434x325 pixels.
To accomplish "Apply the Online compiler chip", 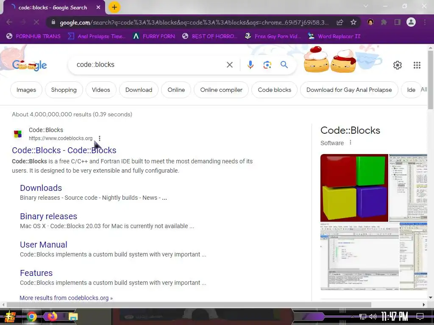I will [221, 90].
